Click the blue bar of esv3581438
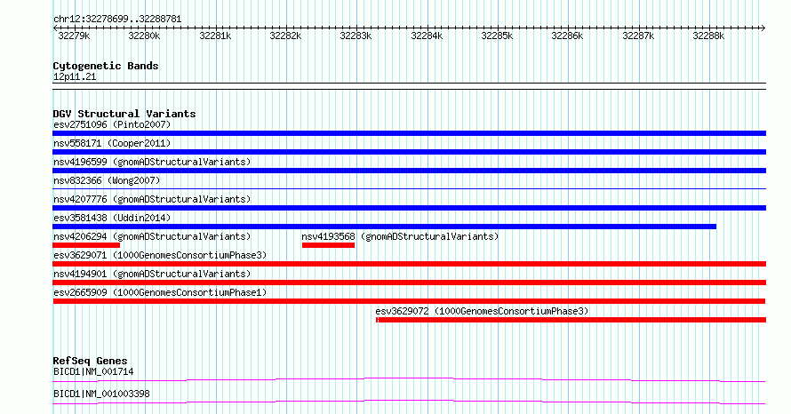This screenshot has height=414, width=791. 385,227
